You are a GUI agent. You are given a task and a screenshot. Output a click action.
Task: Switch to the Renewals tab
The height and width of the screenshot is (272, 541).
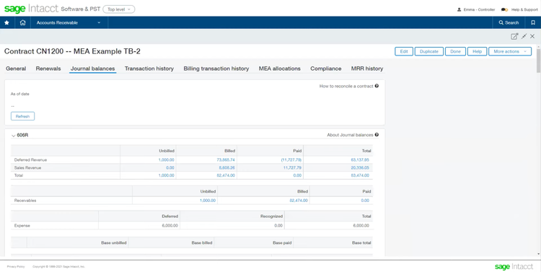tap(48, 69)
